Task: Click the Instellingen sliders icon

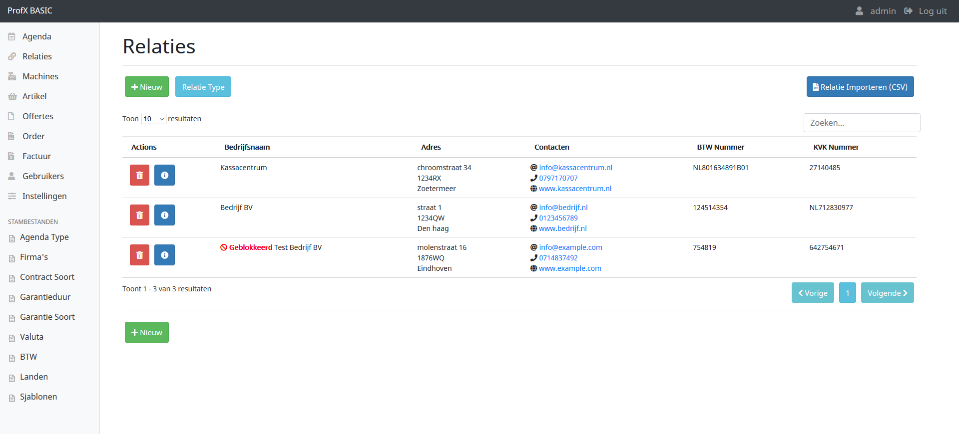Action: tap(12, 196)
